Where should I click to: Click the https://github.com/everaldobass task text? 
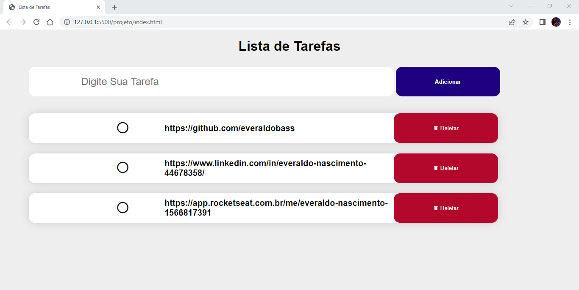coord(230,128)
